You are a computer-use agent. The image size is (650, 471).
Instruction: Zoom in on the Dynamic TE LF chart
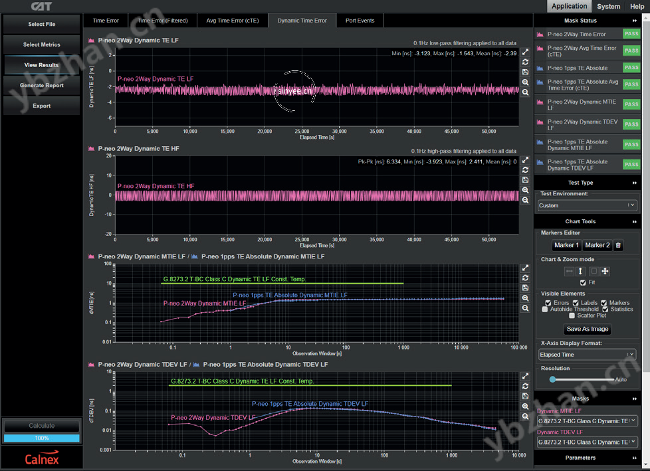click(x=525, y=82)
